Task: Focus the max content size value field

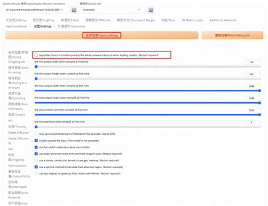Action: 253,110
